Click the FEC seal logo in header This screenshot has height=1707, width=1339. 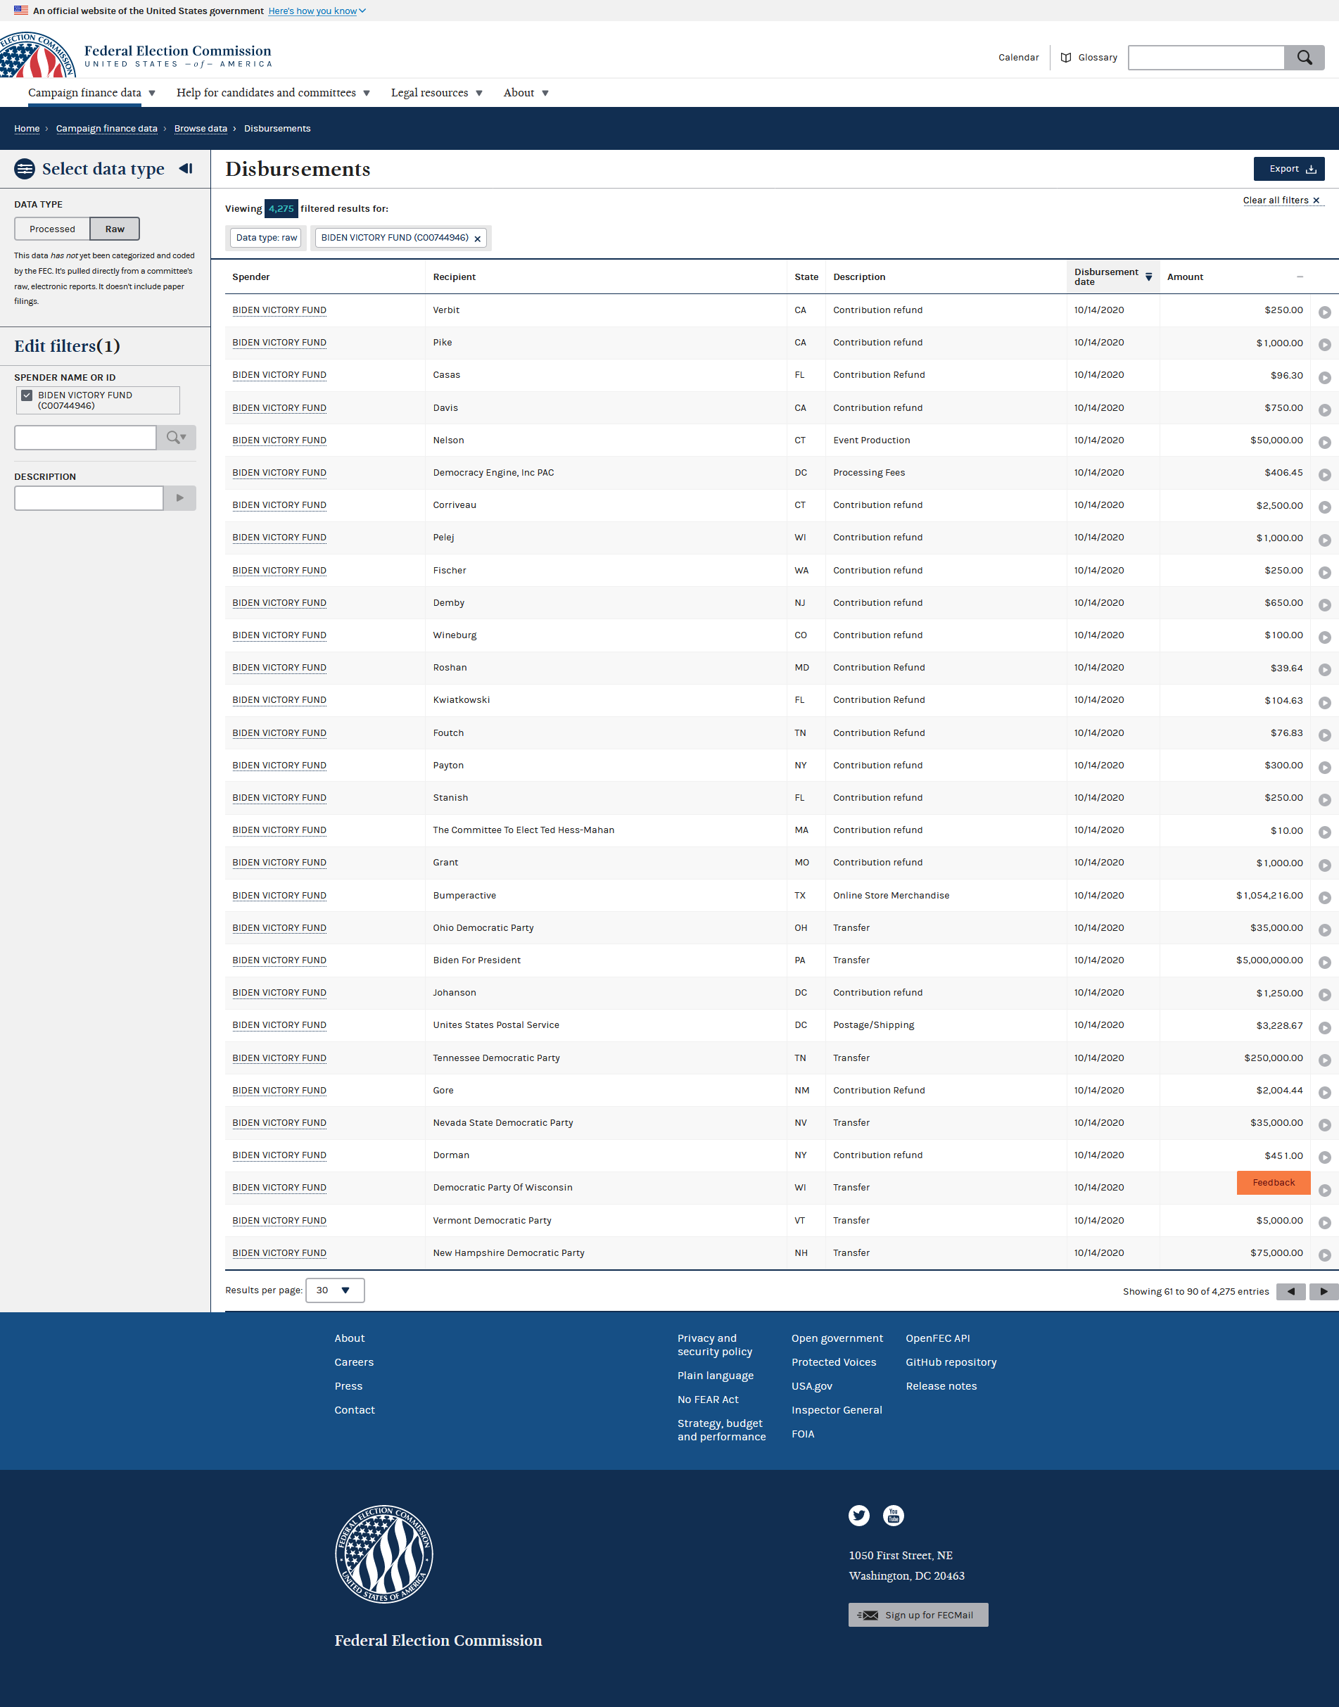click(x=37, y=55)
